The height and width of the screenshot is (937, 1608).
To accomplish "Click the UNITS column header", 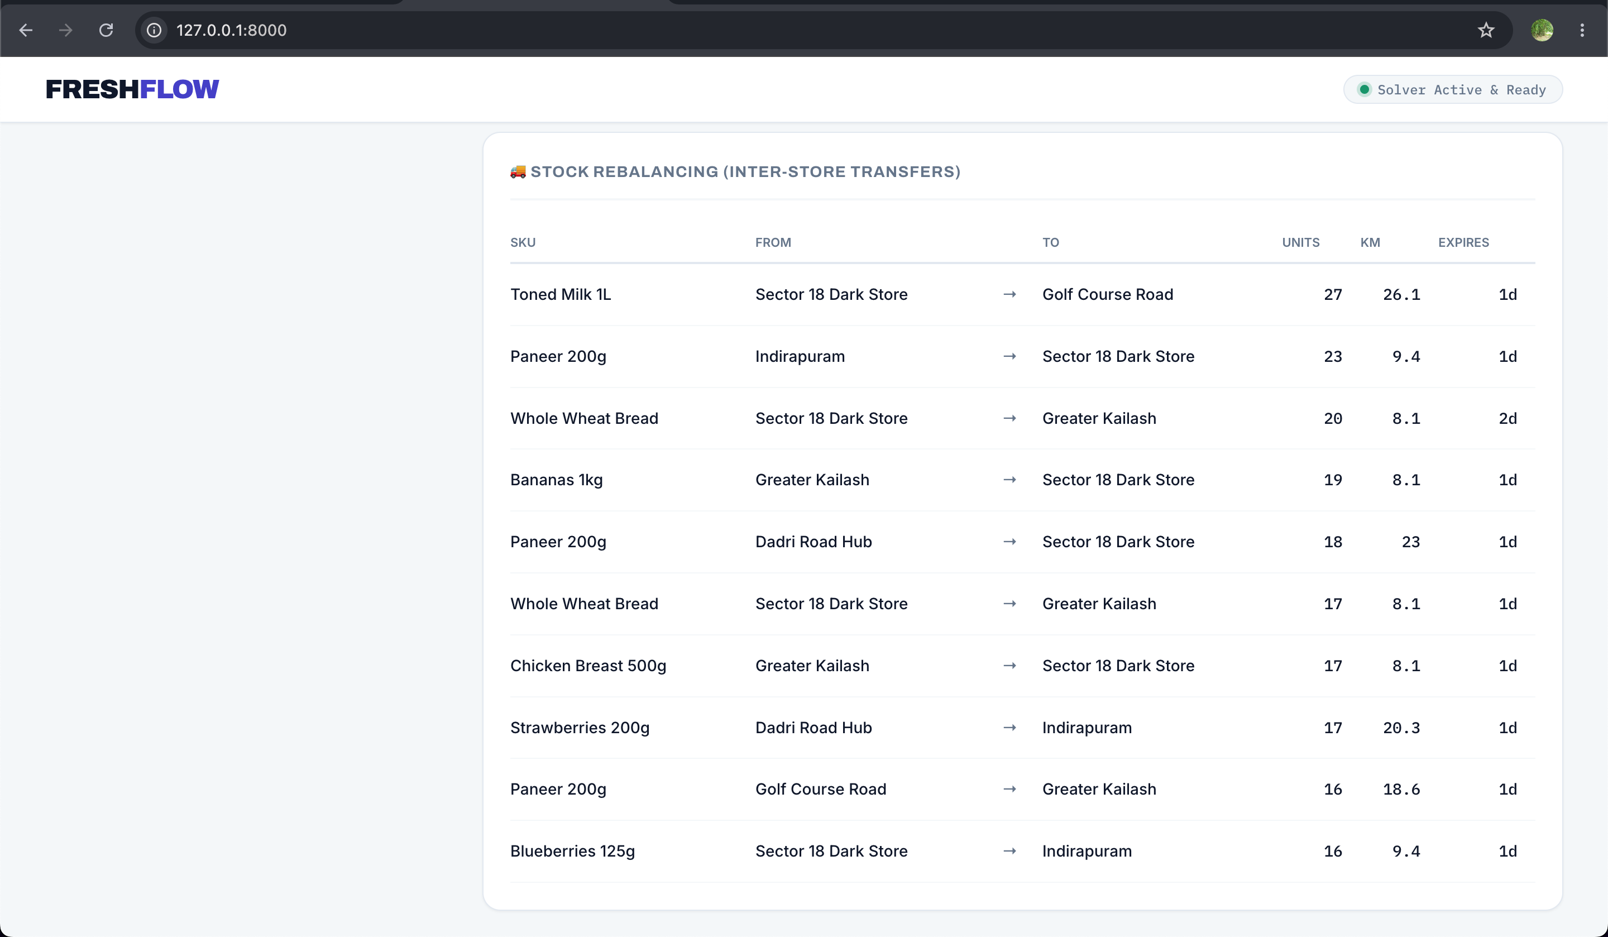I will [x=1300, y=242].
